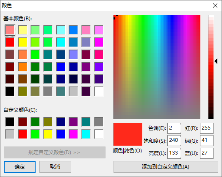Viewport: 222px width, 177px height.
Task: Select the pure blue basic color swatch
Action: pos(61,66)
